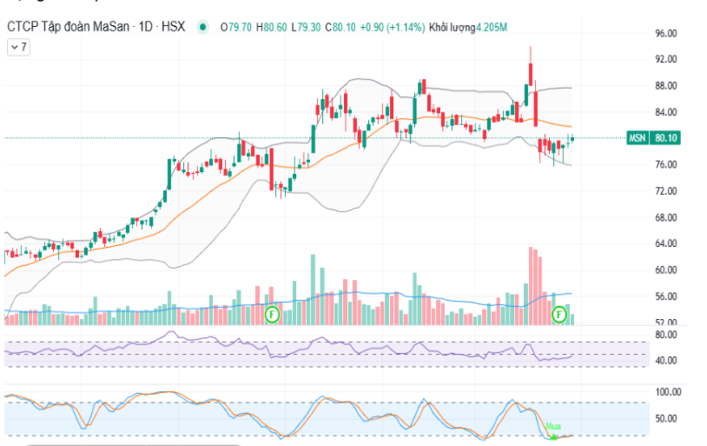Click the close value C80.10
The width and height of the screenshot is (707, 446).
point(340,28)
